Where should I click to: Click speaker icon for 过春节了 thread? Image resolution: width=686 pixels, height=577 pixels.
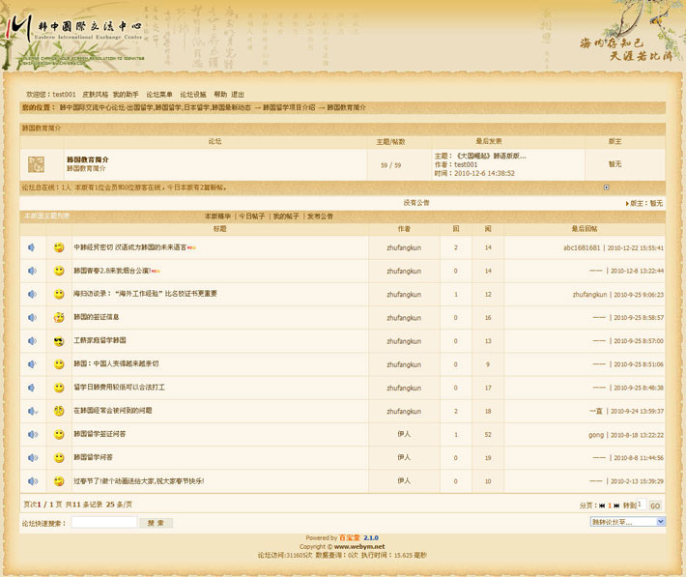point(31,481)
